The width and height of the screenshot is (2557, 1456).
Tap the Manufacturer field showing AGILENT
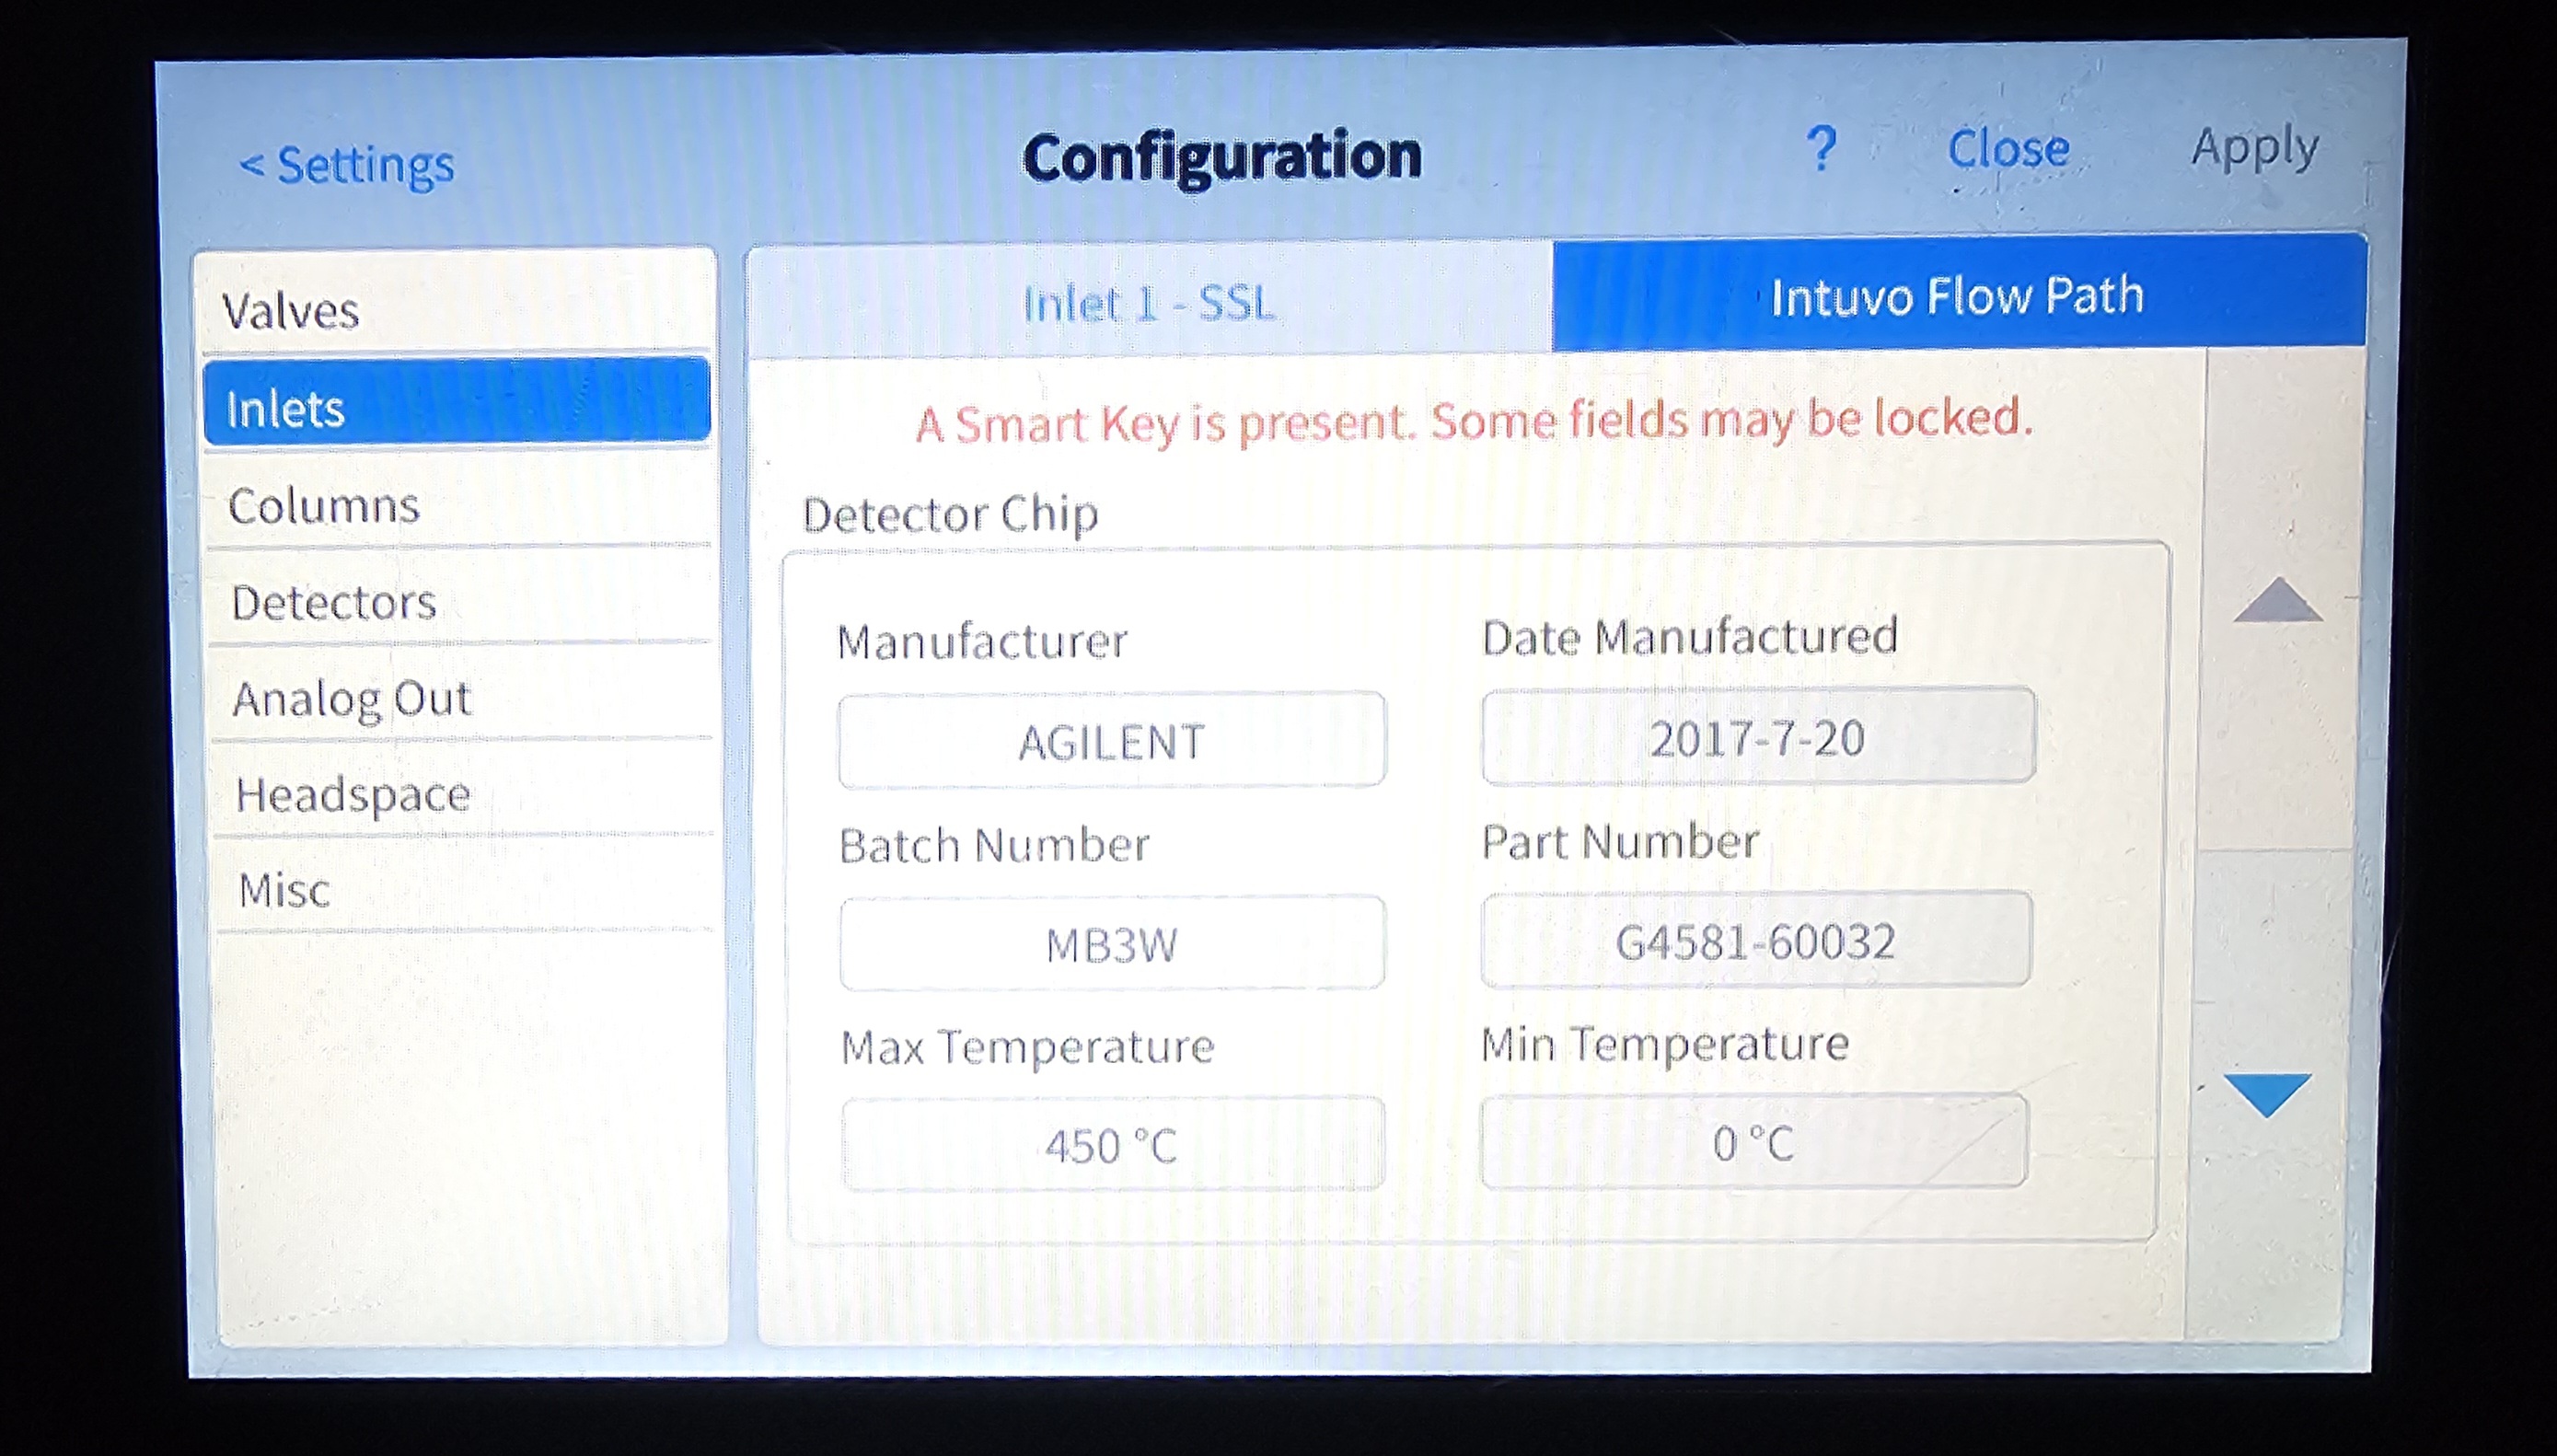[x=1112, y=740]
